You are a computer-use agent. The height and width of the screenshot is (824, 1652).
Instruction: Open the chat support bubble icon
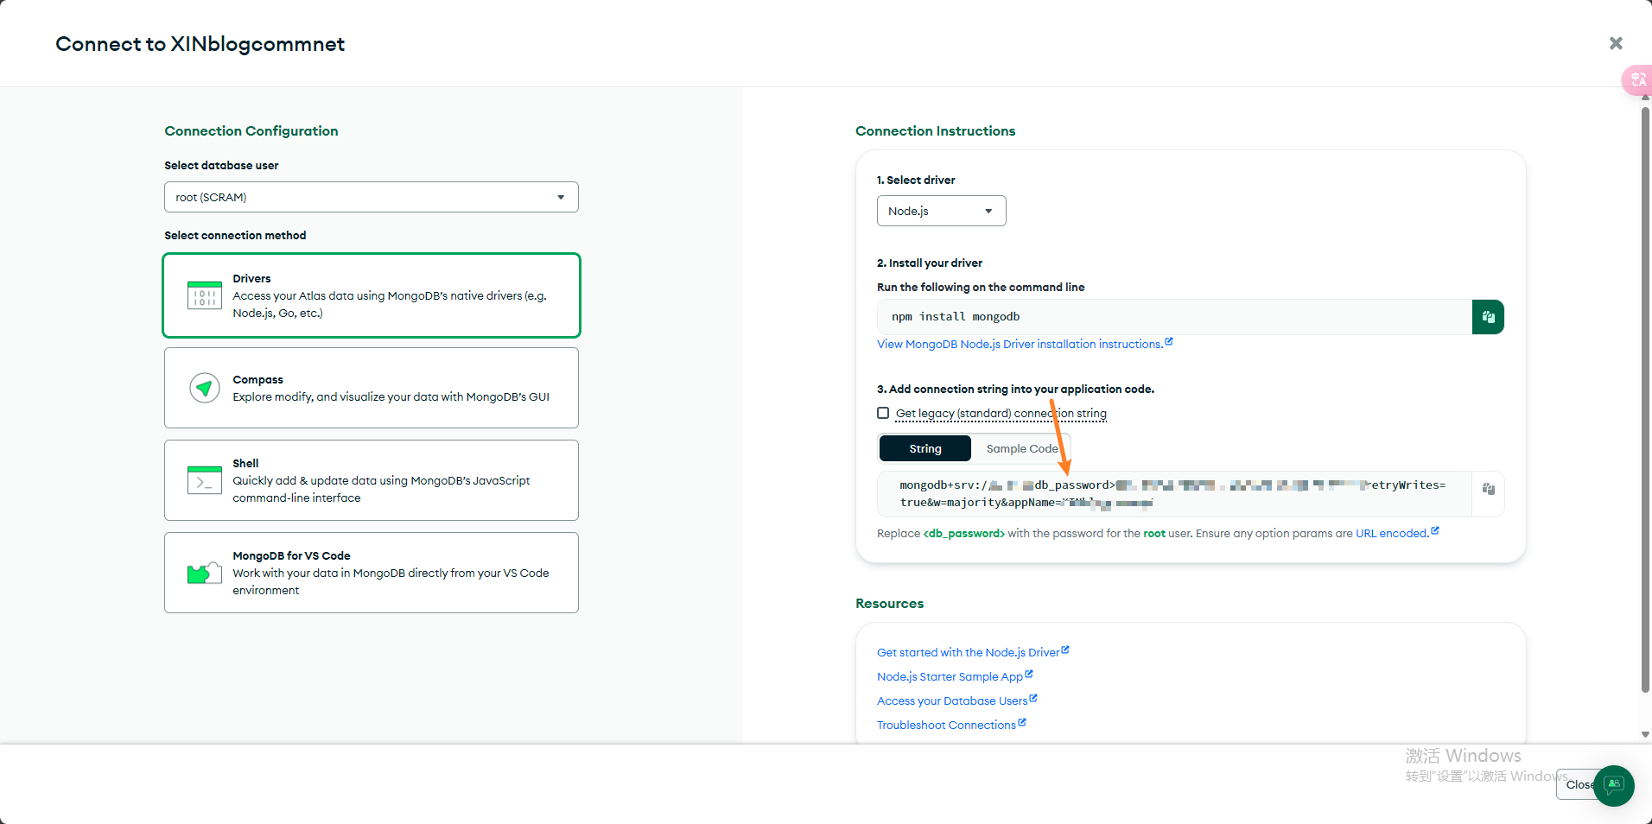1614,785
